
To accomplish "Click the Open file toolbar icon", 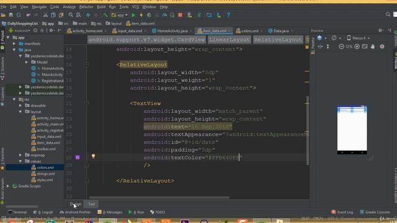I will [x=3, y=15].
